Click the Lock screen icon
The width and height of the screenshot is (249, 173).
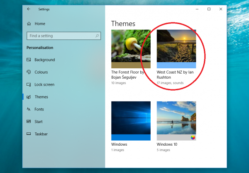point(29,84)
